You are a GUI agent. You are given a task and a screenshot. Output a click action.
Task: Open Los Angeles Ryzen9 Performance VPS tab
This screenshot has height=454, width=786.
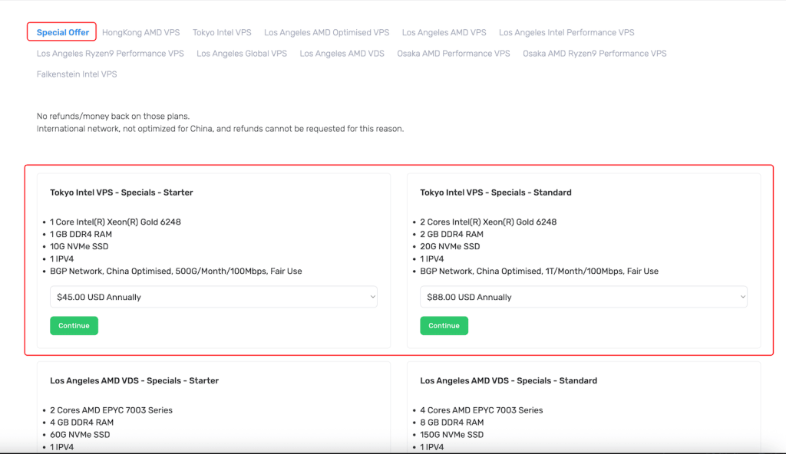(111, 54)
